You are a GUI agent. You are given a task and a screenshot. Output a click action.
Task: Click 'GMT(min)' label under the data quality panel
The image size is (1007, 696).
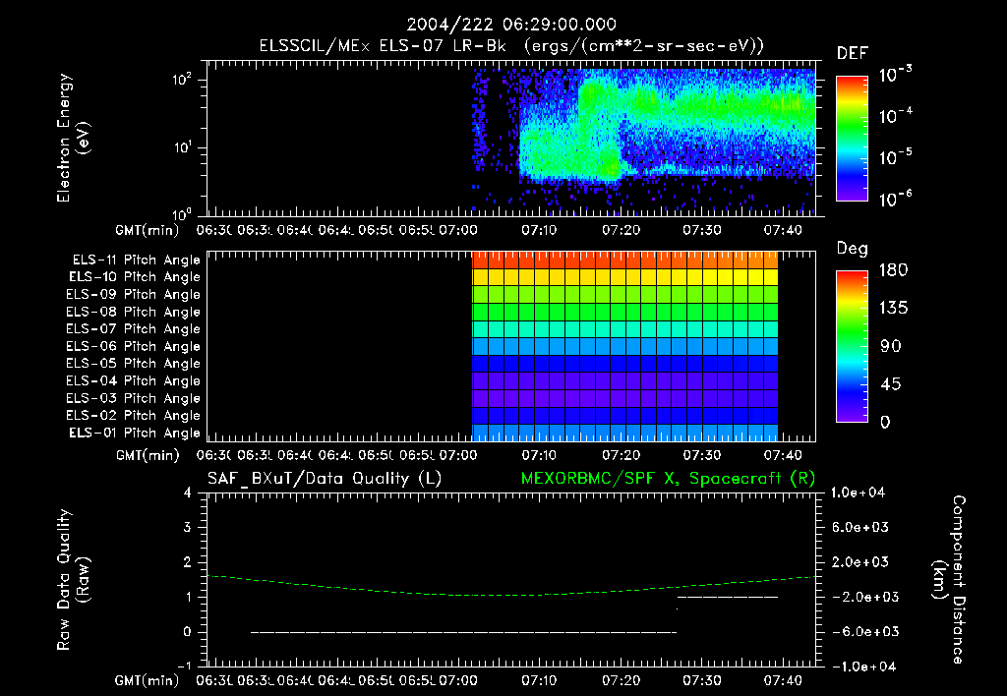pyautogui.click(x=148, y=680)
